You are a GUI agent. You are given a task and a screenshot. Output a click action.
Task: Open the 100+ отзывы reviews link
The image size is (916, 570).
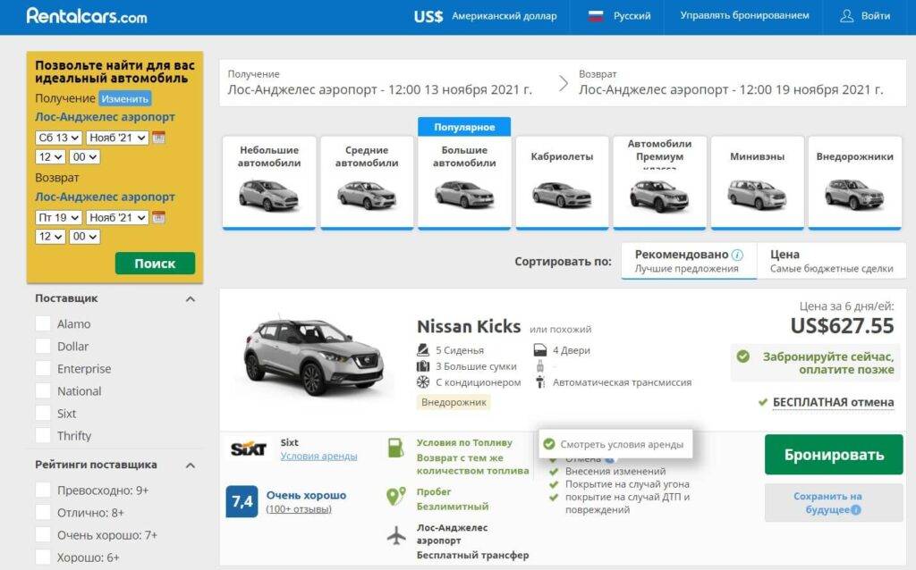coord(299,509)
